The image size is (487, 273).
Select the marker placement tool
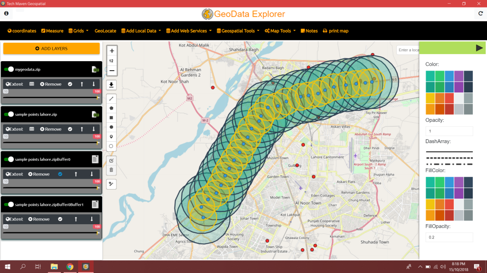click(111, 137)
